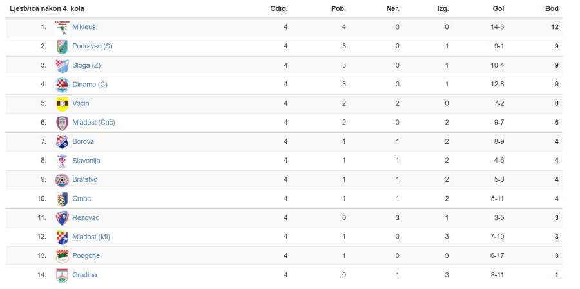Click the Crnac team crest icon
Image resolution: width=580 pixels, height=289 pixels.
[x=62, y=199]
